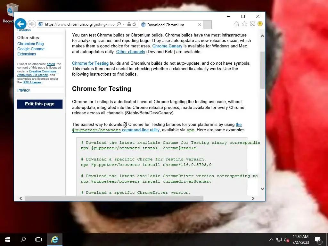The image size is (328, 246).
Task: Open the BSD License link
Action: pyautogui.click(x=32, y=82)
